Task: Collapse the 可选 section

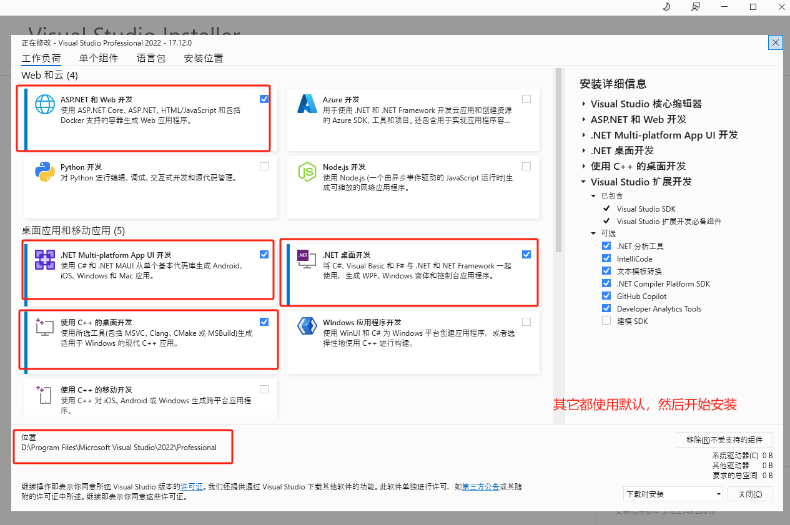Action: tap(594, 233)
